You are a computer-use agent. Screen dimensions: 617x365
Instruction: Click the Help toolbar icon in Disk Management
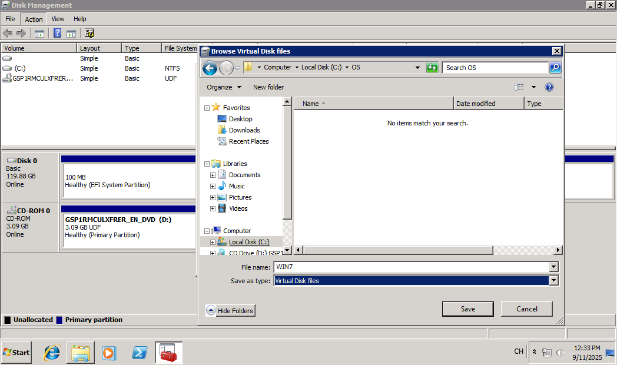point(57,34)
